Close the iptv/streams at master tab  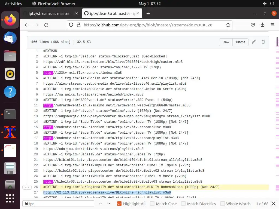(77, 13)
